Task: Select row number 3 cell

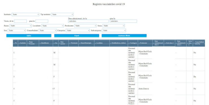Action: pos(14,77)
